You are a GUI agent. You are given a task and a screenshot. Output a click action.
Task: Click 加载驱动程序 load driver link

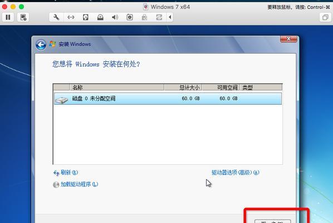(79, 184)
